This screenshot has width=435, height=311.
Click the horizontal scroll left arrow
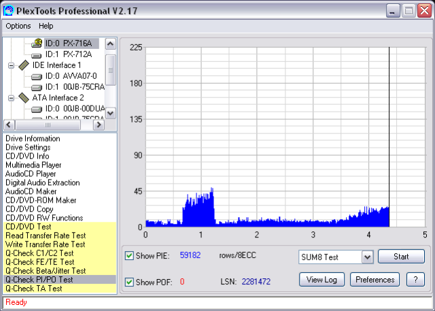coord(9,125)
